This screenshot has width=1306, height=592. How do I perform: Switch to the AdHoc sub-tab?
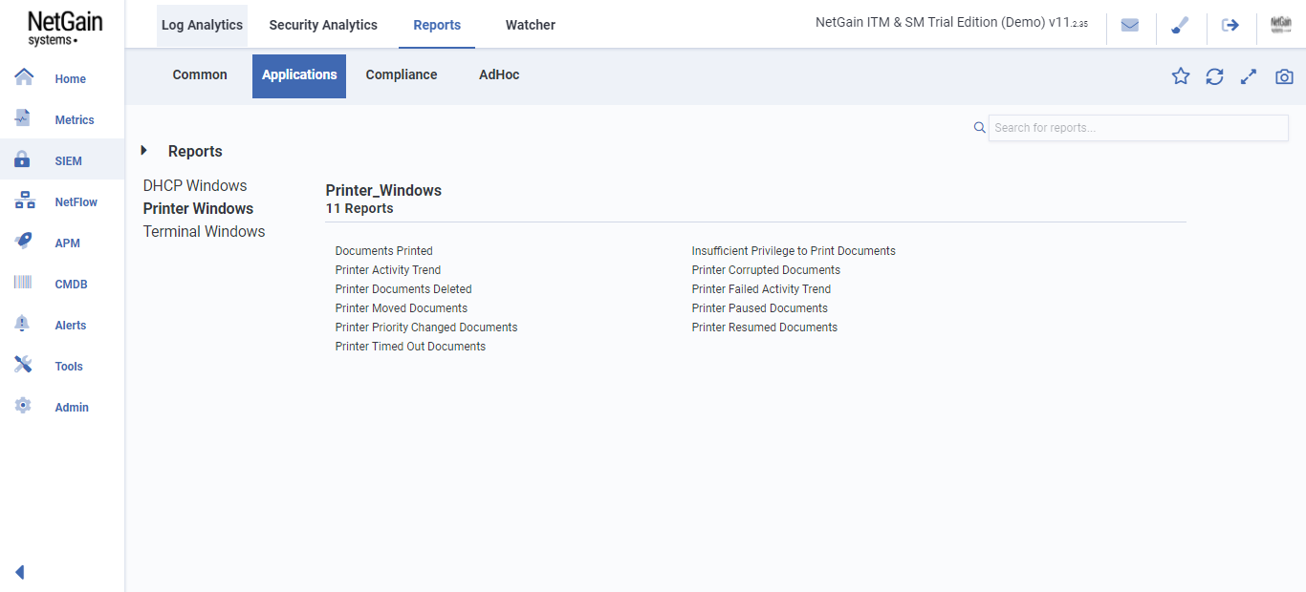pos(499,74)
